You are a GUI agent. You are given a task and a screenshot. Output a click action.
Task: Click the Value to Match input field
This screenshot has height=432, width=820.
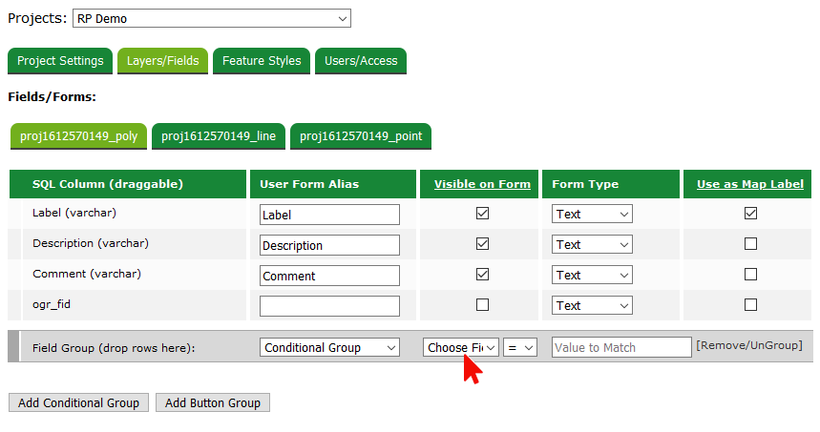[x=620, y=348]
